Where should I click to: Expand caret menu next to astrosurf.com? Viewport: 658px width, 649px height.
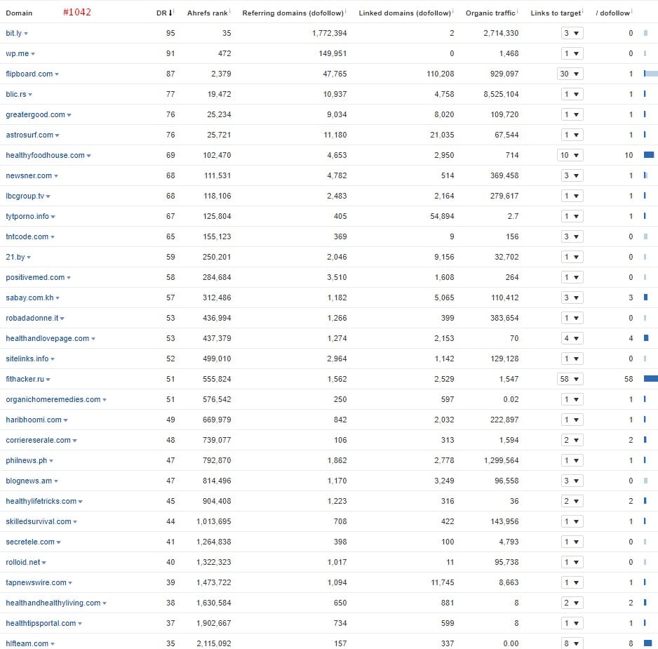(x=57, y=135)
